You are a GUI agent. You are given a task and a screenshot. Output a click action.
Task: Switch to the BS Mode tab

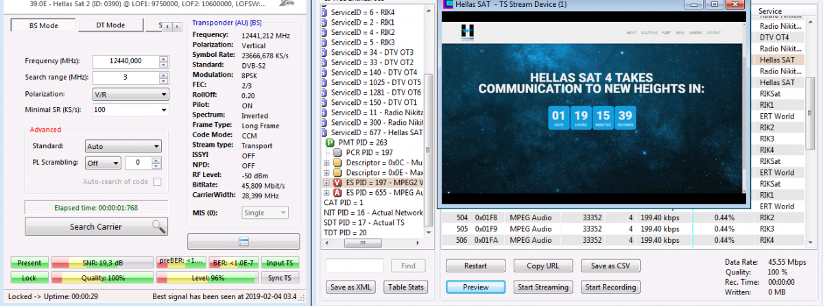coord(43,25)
